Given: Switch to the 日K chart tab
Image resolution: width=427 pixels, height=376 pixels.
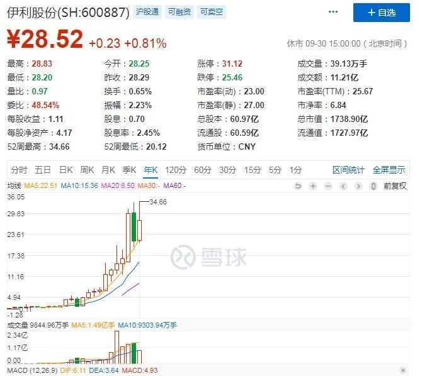Looking at the screenshot, I should pyautogui.click(x=66, y=170).
